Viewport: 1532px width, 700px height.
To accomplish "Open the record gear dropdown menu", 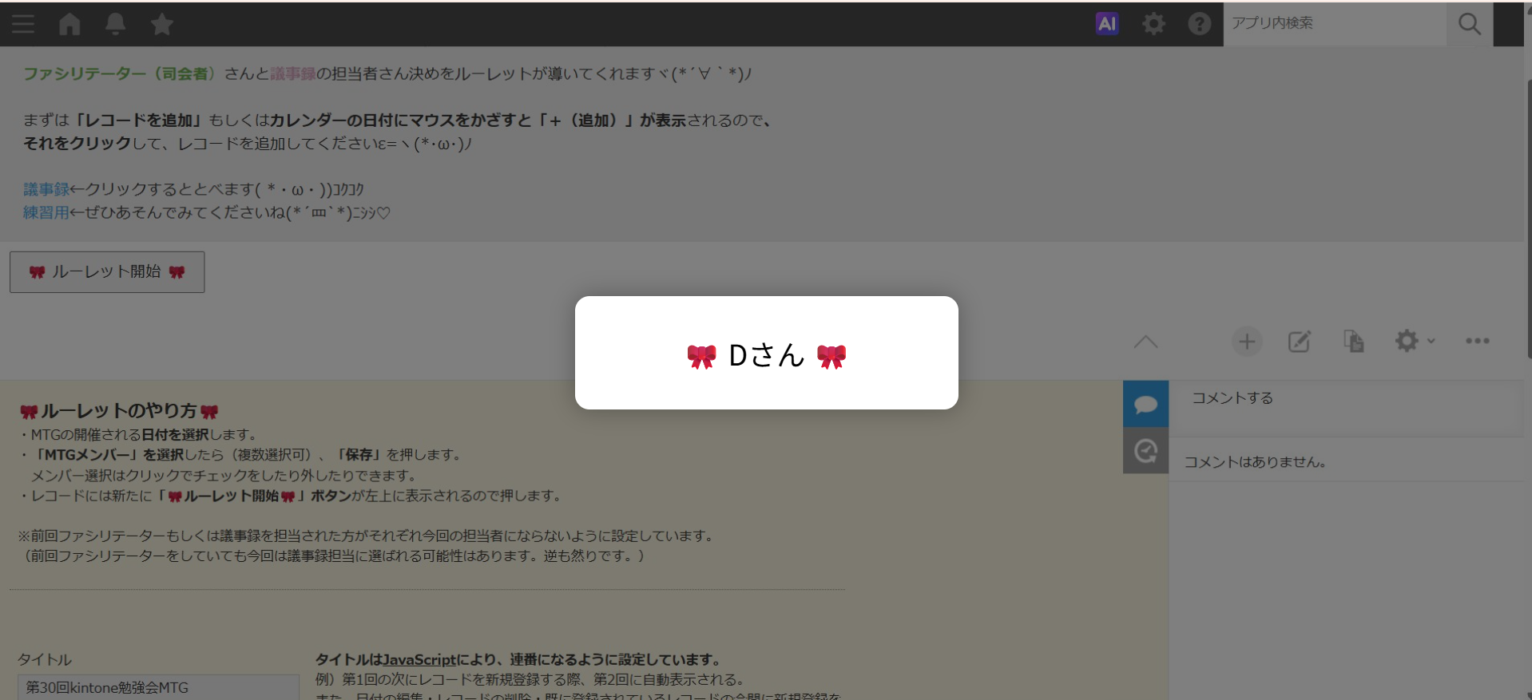I will (x=1415, y=342).
